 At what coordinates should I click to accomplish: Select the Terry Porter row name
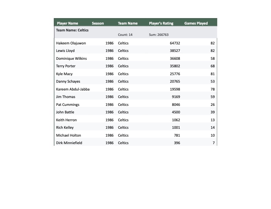click(66, 66)
